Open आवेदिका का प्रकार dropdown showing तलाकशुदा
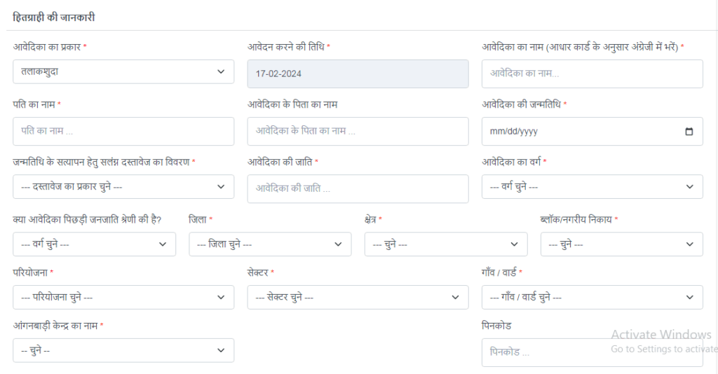 tap(123, 71)
